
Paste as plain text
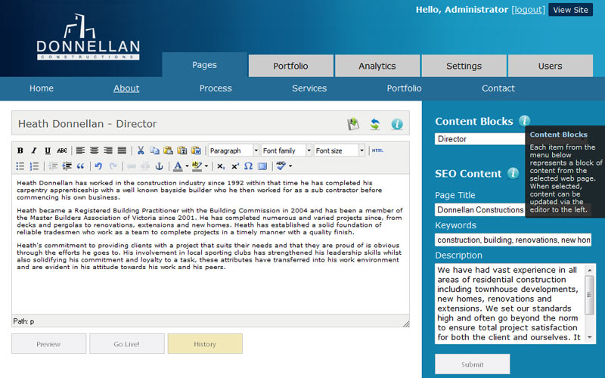tap(182, 150)
